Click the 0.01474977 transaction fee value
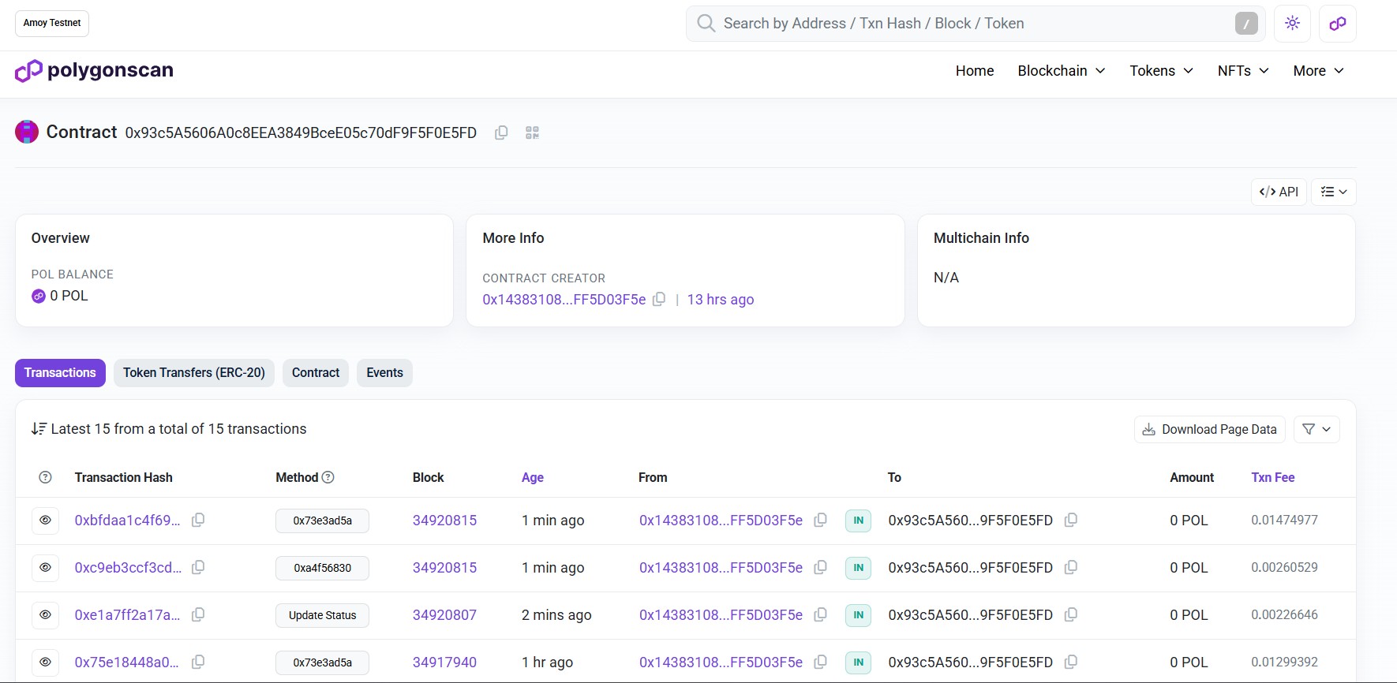This screenshot has height=683, width=1397. pos(1284,521)
